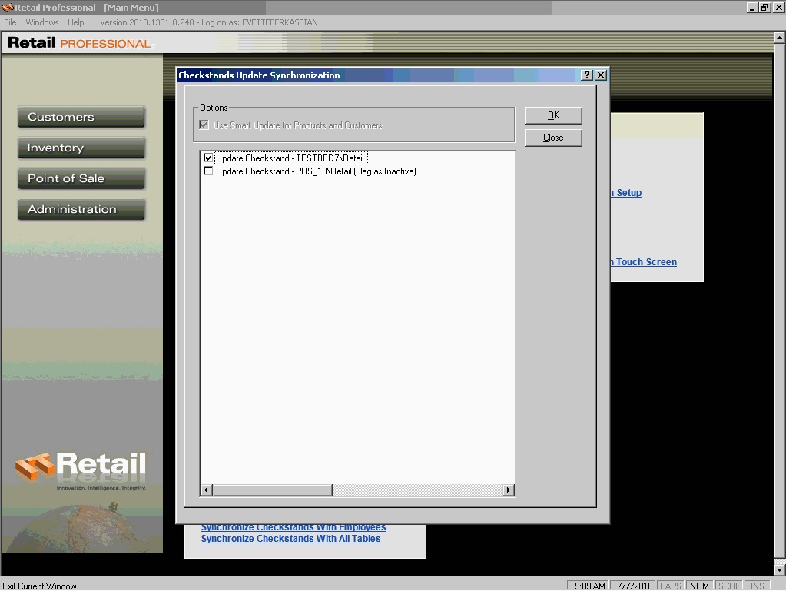Screen dimensions: 786x591
Task: Click left arrow of checkstand list scrollbar
Action: (206, 490)
